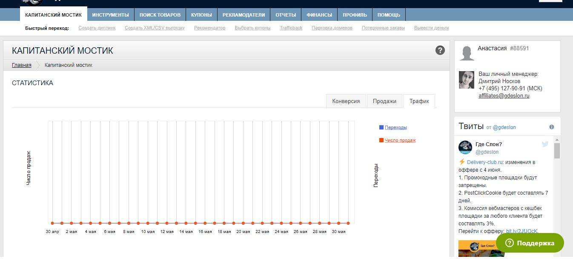Open the Финансы menu
The width and height of the screenshot is (573, 259).
[319, 15]
